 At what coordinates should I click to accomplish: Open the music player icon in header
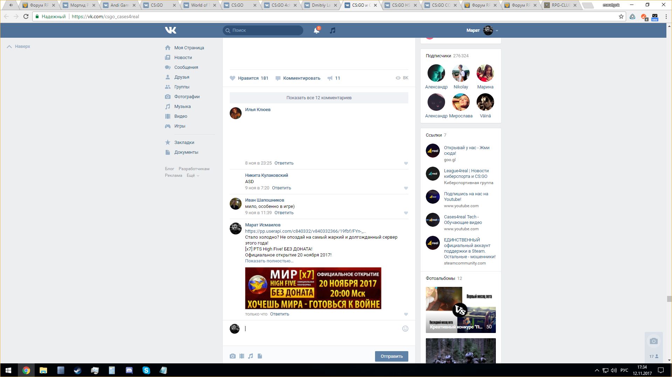pos(333,30)
